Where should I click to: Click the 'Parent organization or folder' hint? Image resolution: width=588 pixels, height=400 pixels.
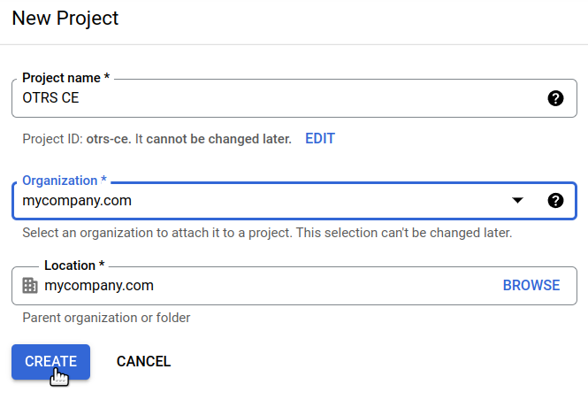pyautogui.click(x=106, y=318)
